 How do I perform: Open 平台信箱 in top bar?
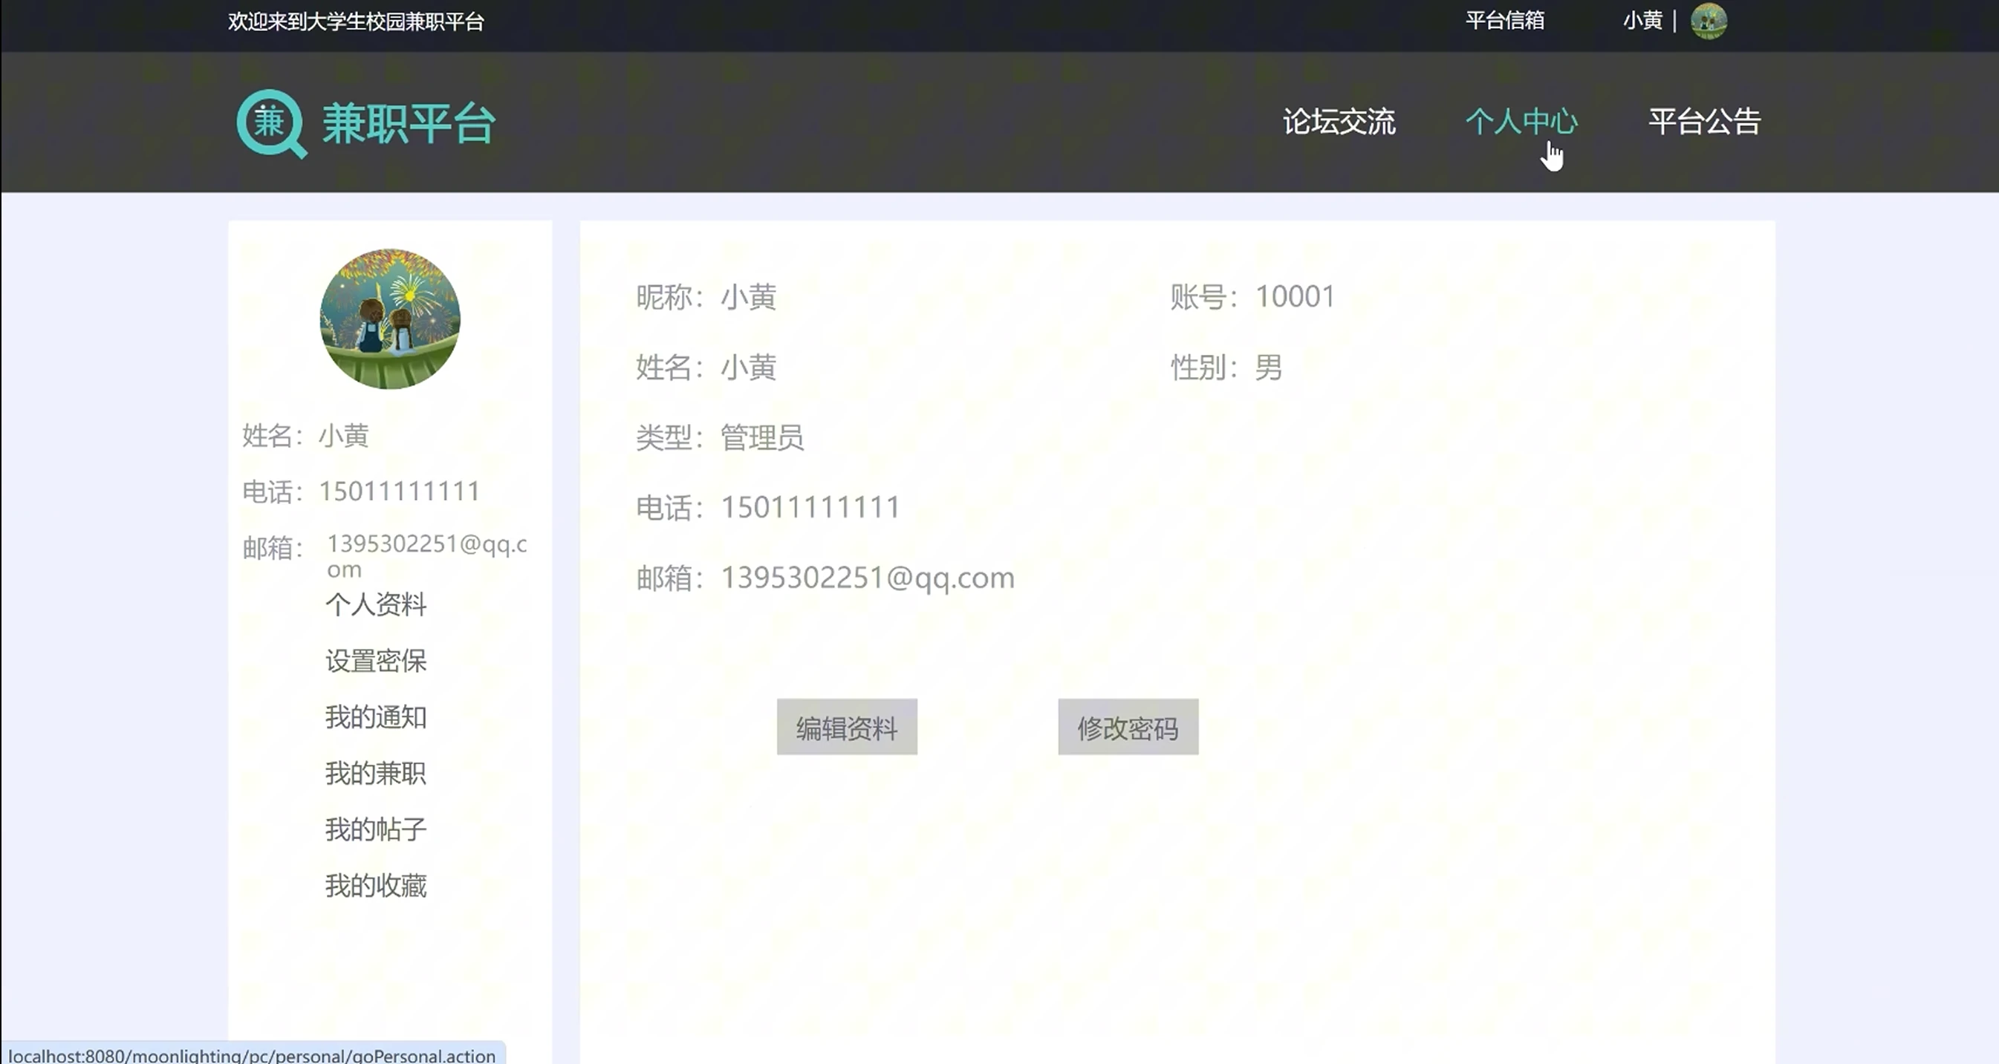pos(1504,21)
